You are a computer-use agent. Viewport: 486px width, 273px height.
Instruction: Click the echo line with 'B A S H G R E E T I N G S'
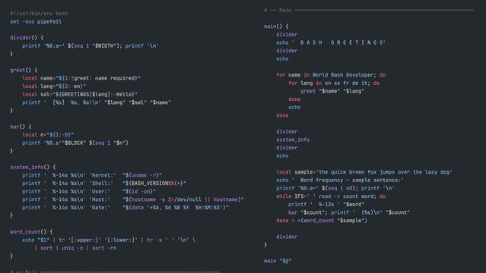click(x=330, y=42)
